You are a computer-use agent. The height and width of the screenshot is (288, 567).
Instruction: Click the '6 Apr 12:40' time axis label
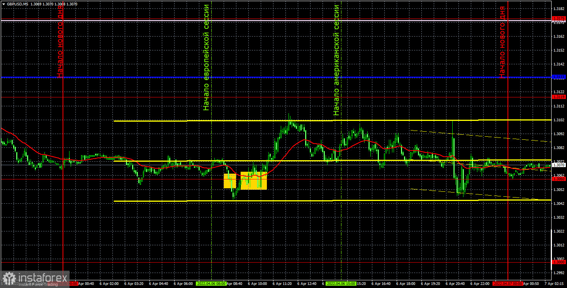(308, 283)
